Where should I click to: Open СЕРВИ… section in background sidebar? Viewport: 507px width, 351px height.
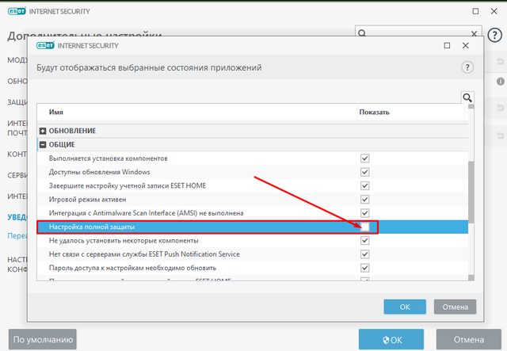(x=17, y=175)
